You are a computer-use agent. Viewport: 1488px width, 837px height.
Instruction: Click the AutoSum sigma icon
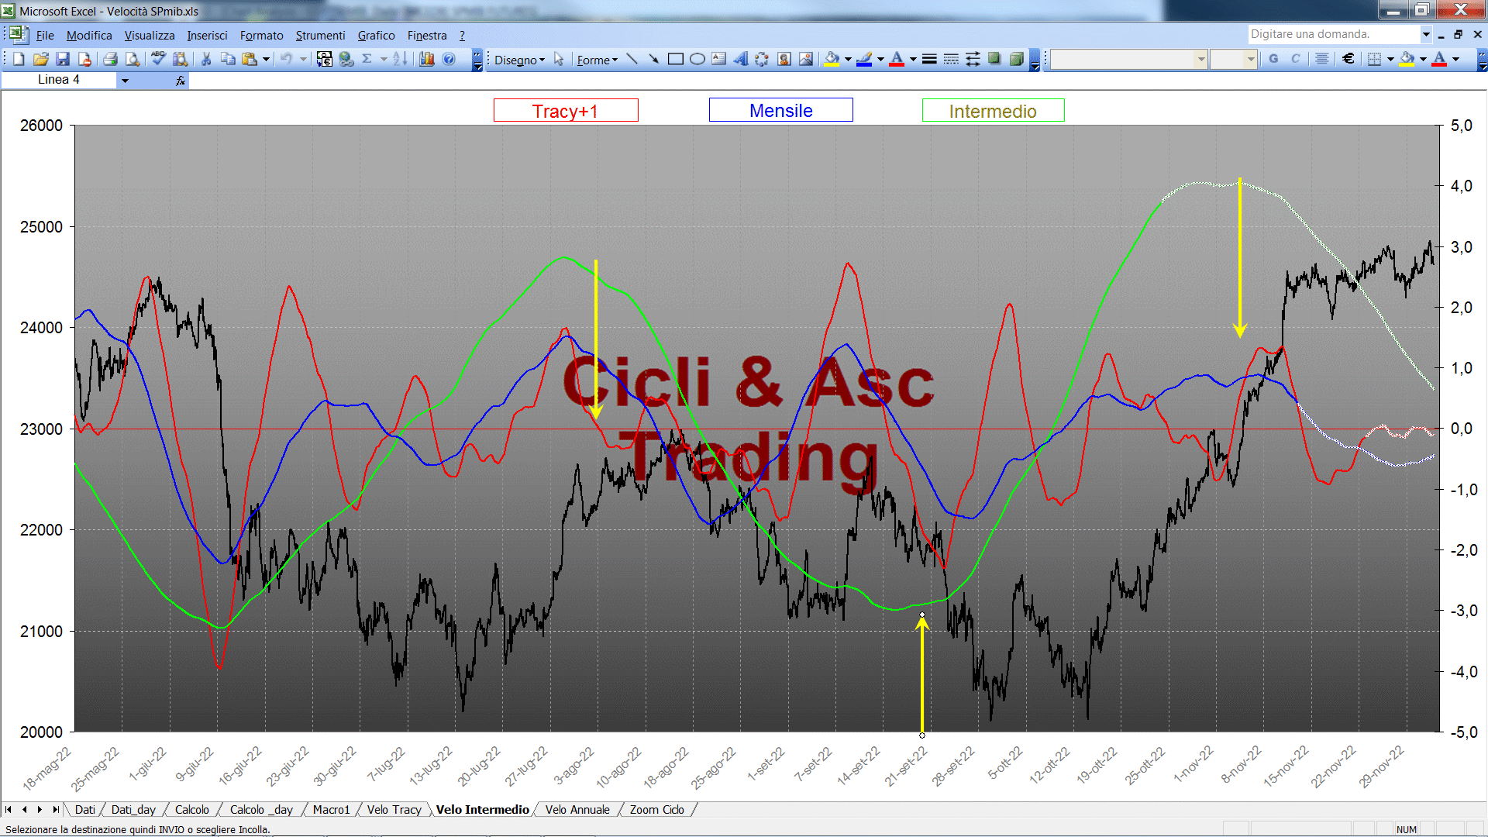click(x=367, y=59)
